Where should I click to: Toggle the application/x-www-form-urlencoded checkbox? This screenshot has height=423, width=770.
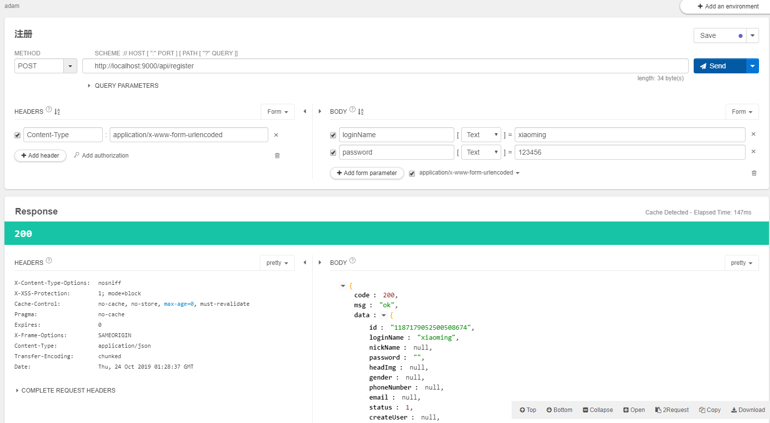[412, 174]
